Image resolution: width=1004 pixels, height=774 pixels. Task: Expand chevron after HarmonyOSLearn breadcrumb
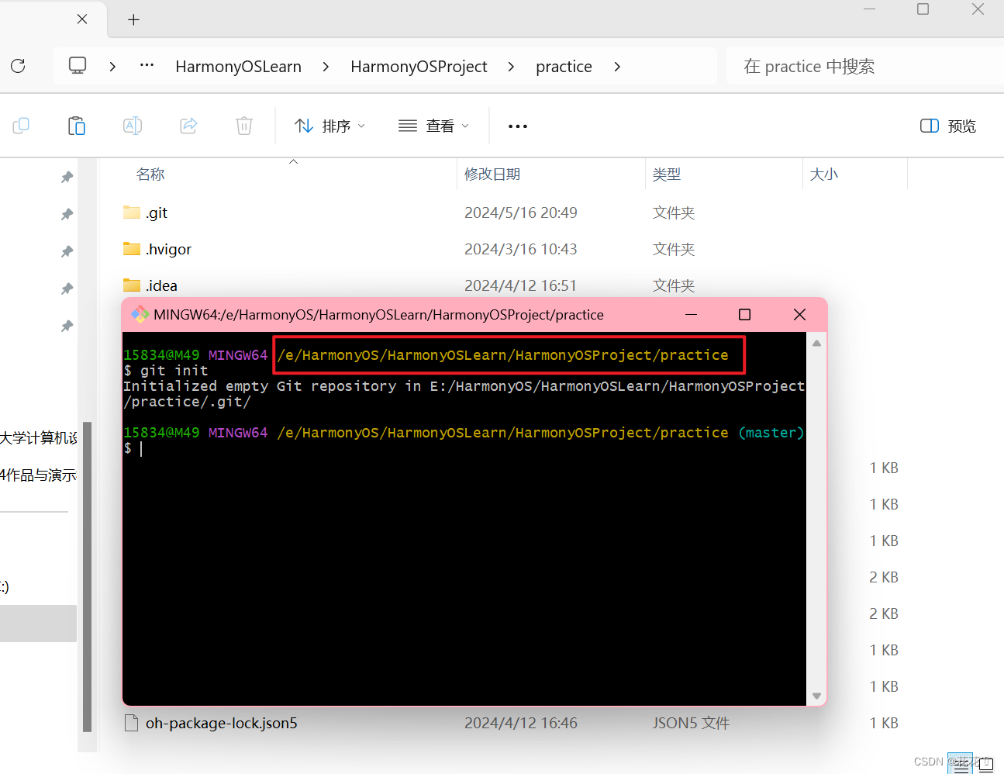pyautogui.click(x=326, y=67)
